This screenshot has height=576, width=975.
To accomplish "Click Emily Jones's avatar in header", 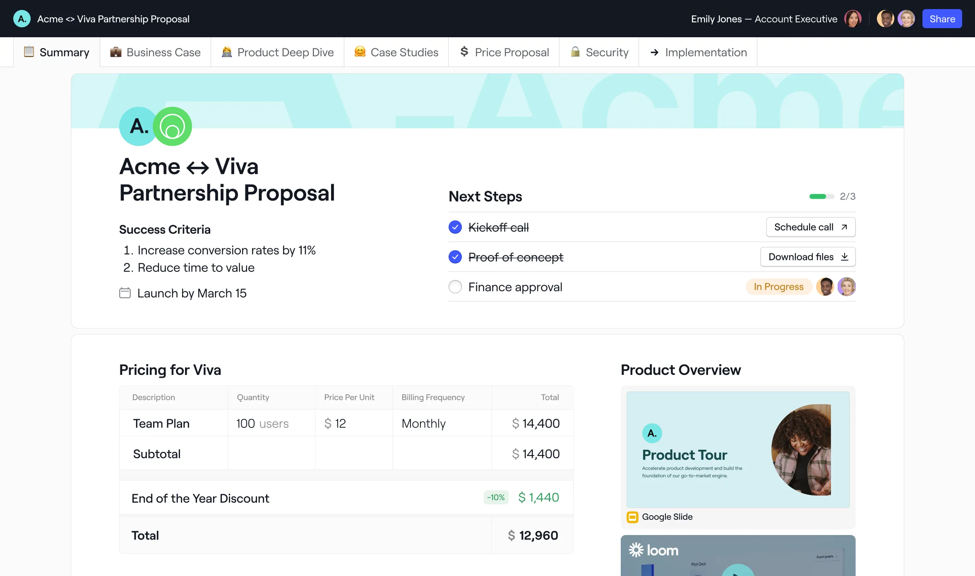I will pos(853,19).
